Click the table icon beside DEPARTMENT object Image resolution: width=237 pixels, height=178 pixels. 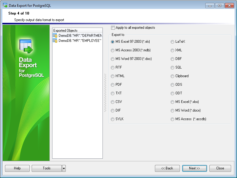coord(55,35)
